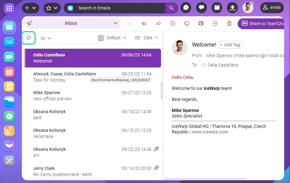Click the clock snooze icon

pyautogui.click(x=173, y=23)
